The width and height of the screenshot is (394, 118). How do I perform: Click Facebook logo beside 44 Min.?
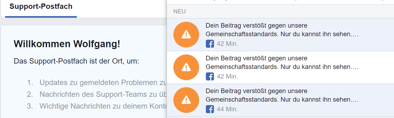coord(210,109)
